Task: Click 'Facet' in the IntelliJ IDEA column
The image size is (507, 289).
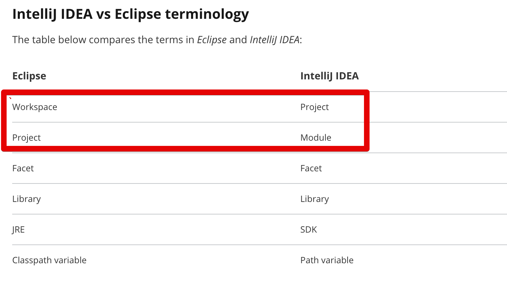Action: (311, 168)
